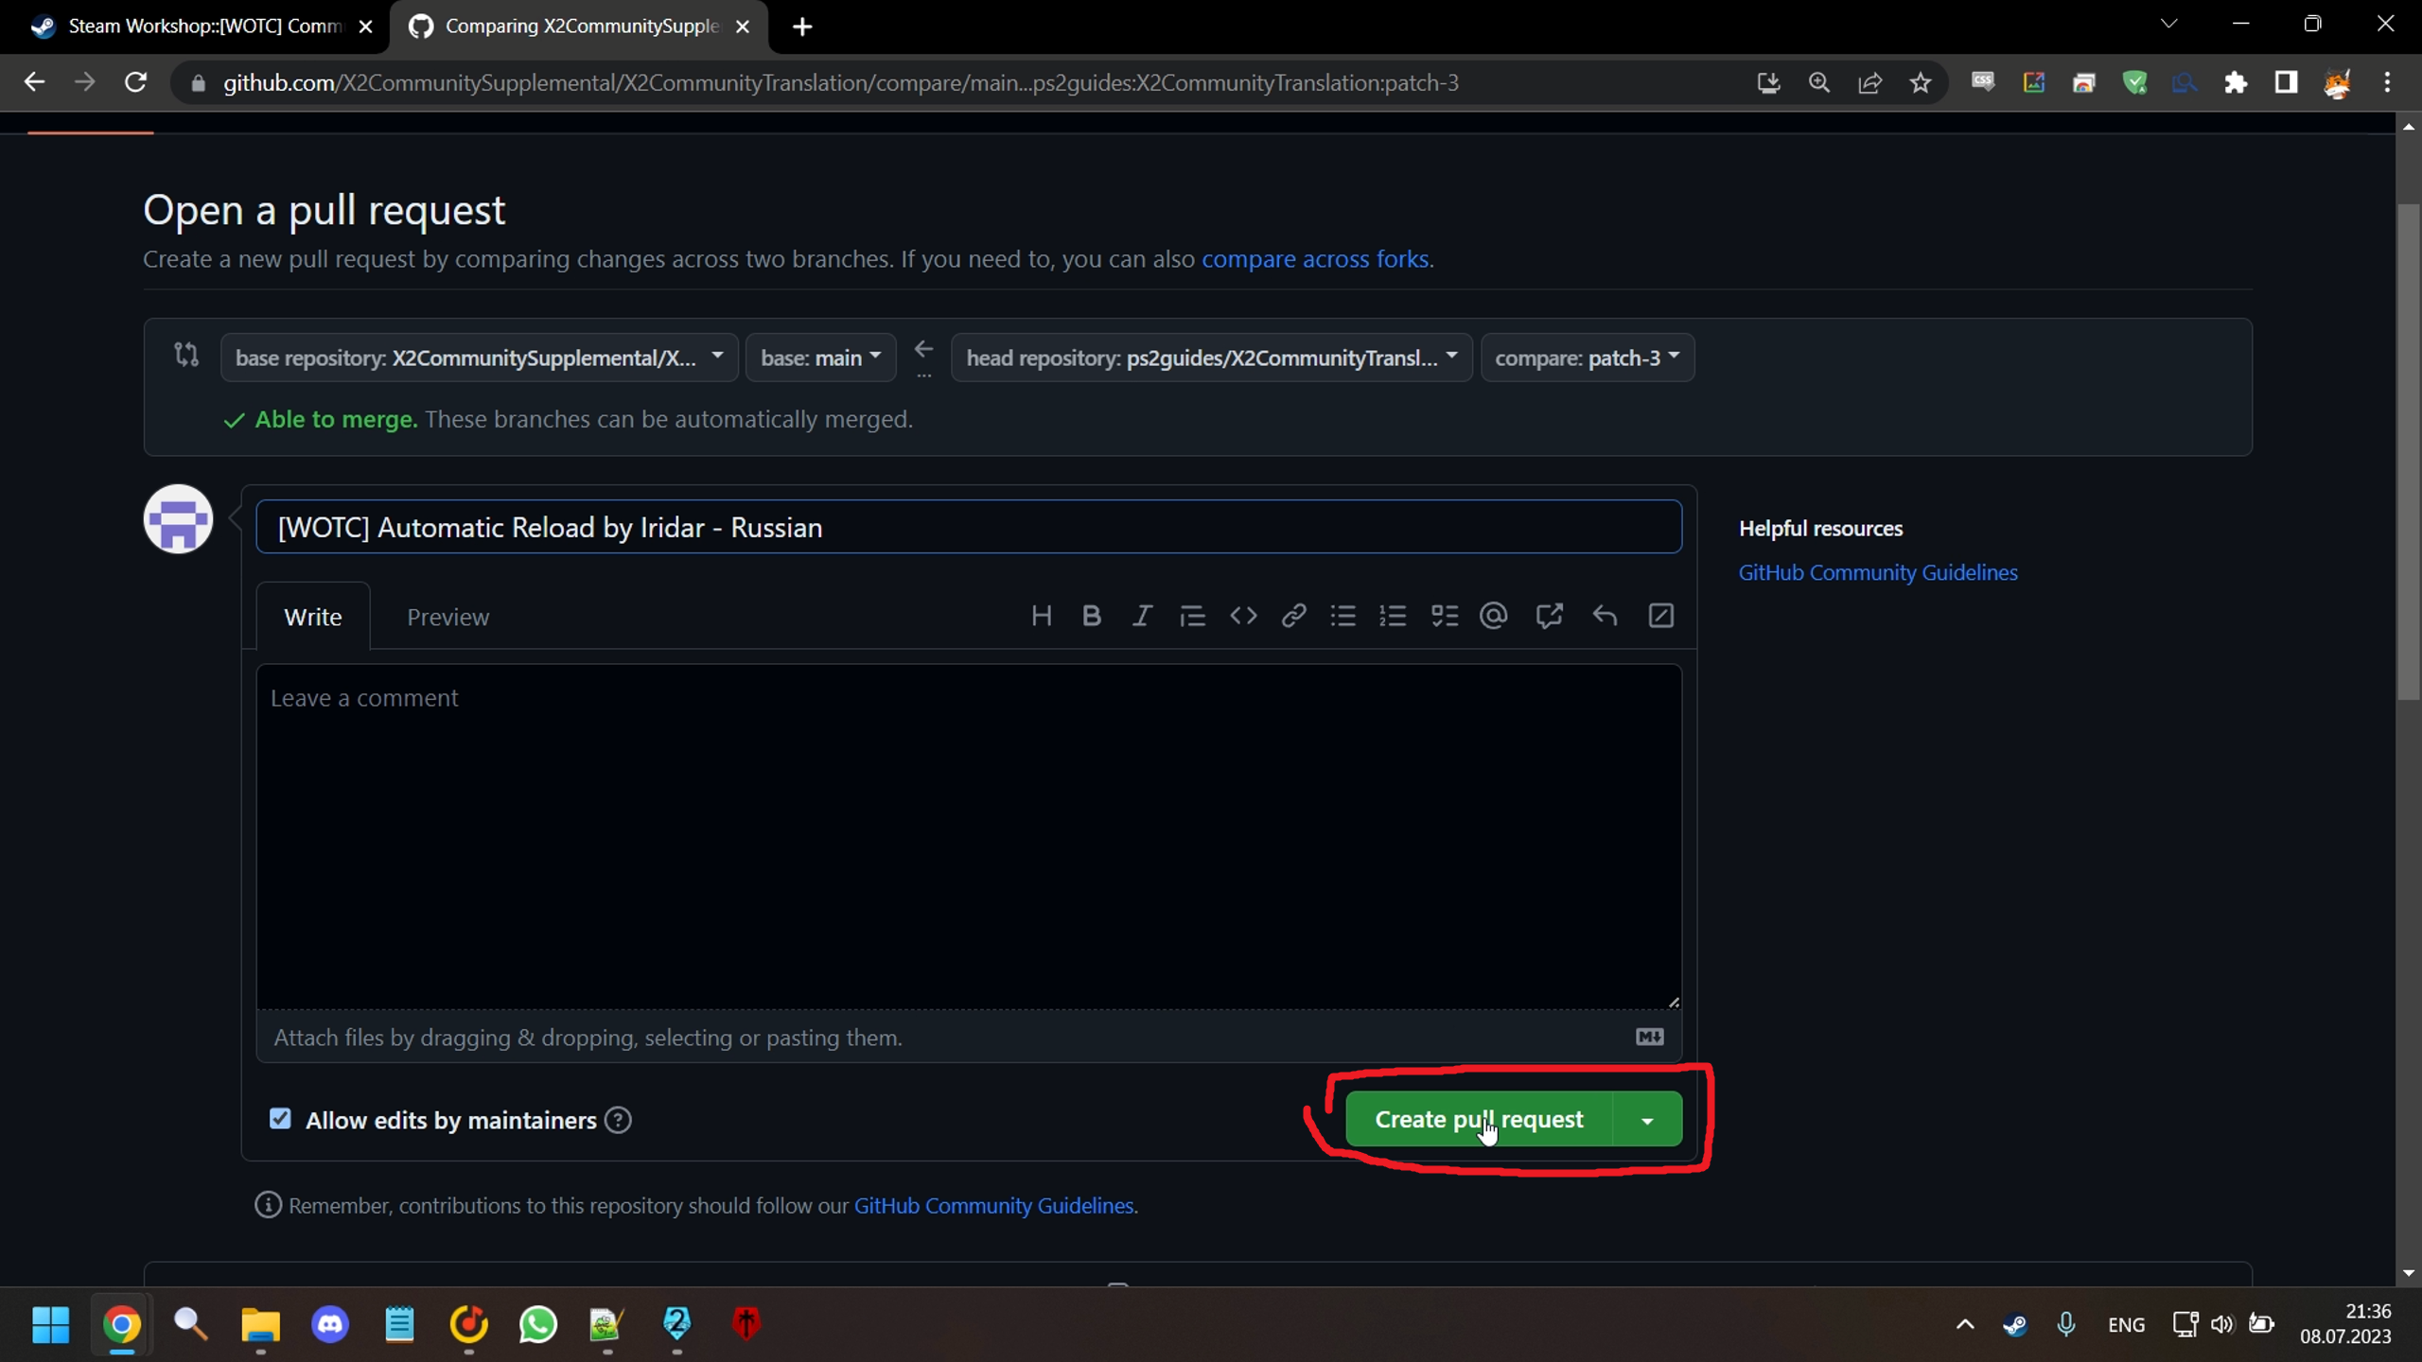
Task: Add a task list icon
Action: [1444, 617]
